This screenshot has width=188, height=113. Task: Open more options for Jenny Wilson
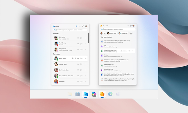tap(86, 50)
